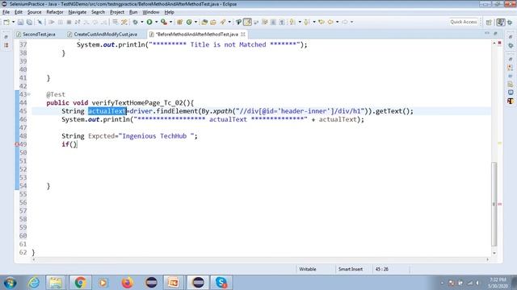Open the Edit menu

click(x=19, y=12)
